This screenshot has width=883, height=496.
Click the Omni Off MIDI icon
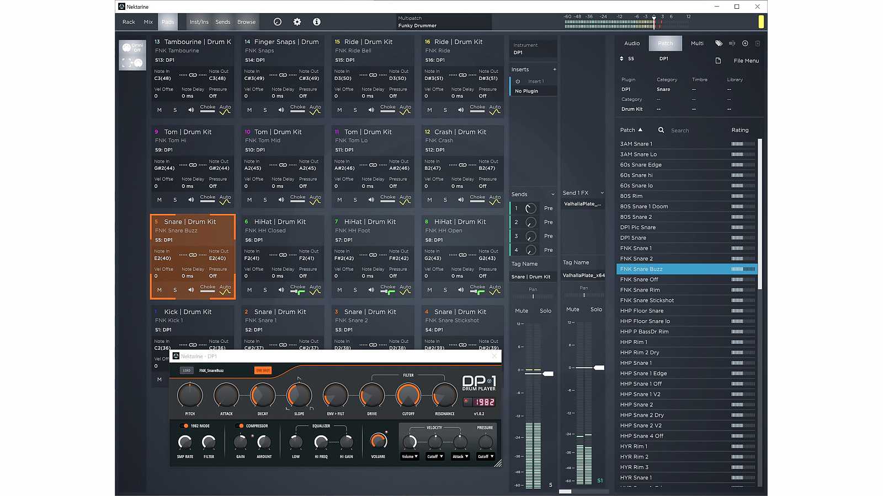(132, 47)
